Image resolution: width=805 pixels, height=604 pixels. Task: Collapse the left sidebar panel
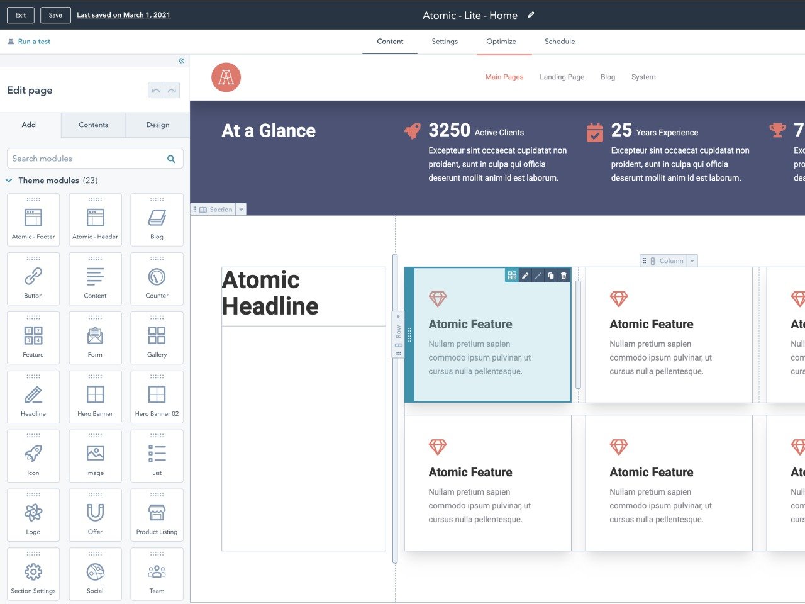point(181,61)
